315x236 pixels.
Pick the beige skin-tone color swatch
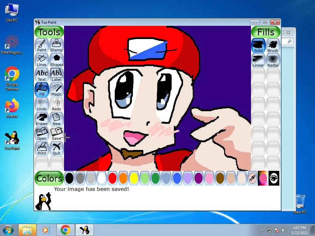pyautogui.click(x=241, y=178)
